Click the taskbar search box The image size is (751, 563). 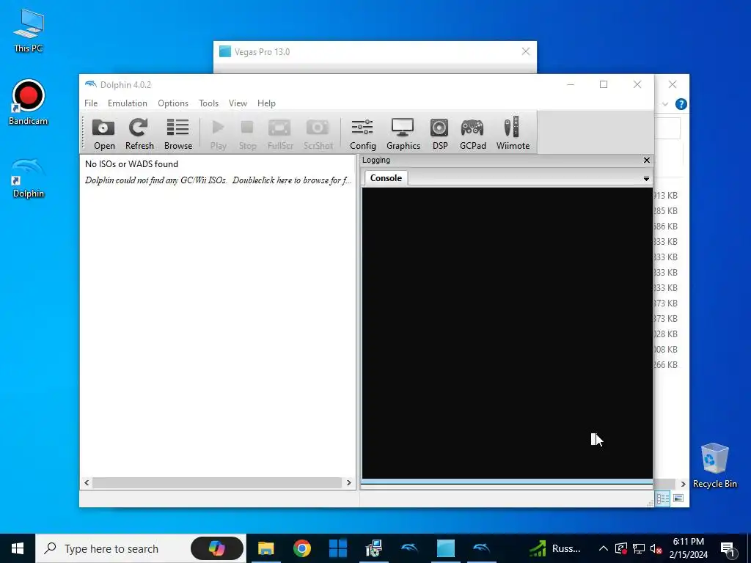[141, 548]
